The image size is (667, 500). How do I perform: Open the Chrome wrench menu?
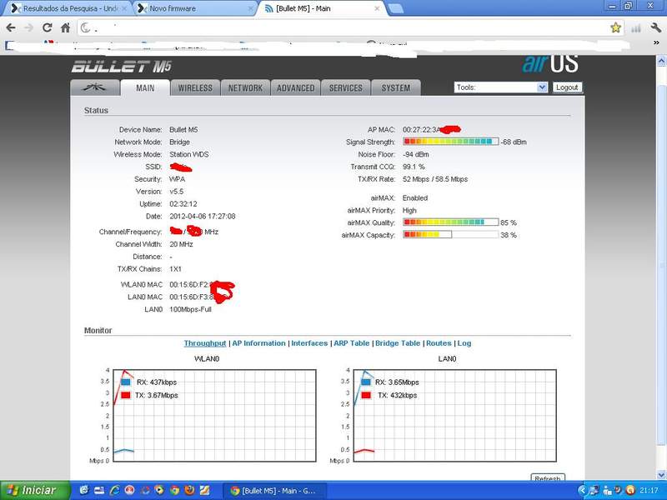[x=655, y=28]
